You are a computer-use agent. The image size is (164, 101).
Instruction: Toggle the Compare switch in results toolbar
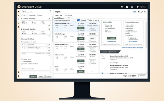point(78,20)
